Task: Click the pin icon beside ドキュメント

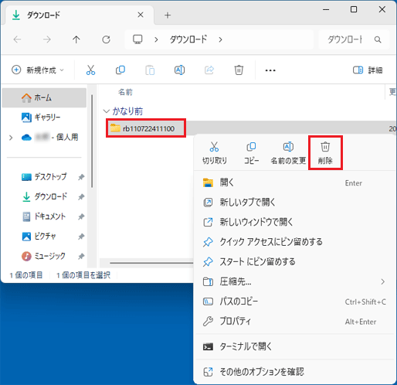Action: tap(81, 216)
